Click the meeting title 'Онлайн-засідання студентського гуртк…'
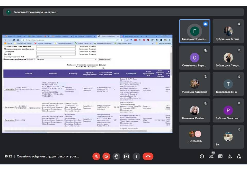This screenshot has height=185, width=247. click(x=48, y=156)
